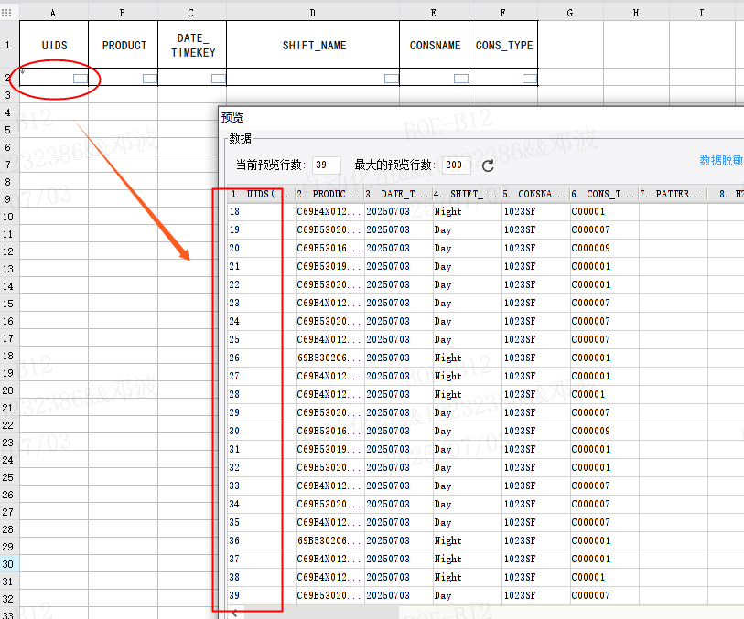Select the CONS_TYPE header cell F1
This screenshot has width=744, height=619.
[x=503, y=45]
